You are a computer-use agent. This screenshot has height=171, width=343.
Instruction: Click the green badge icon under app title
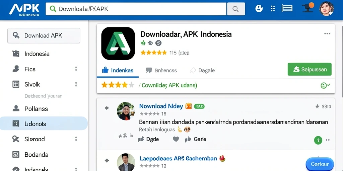click(143, 43)
